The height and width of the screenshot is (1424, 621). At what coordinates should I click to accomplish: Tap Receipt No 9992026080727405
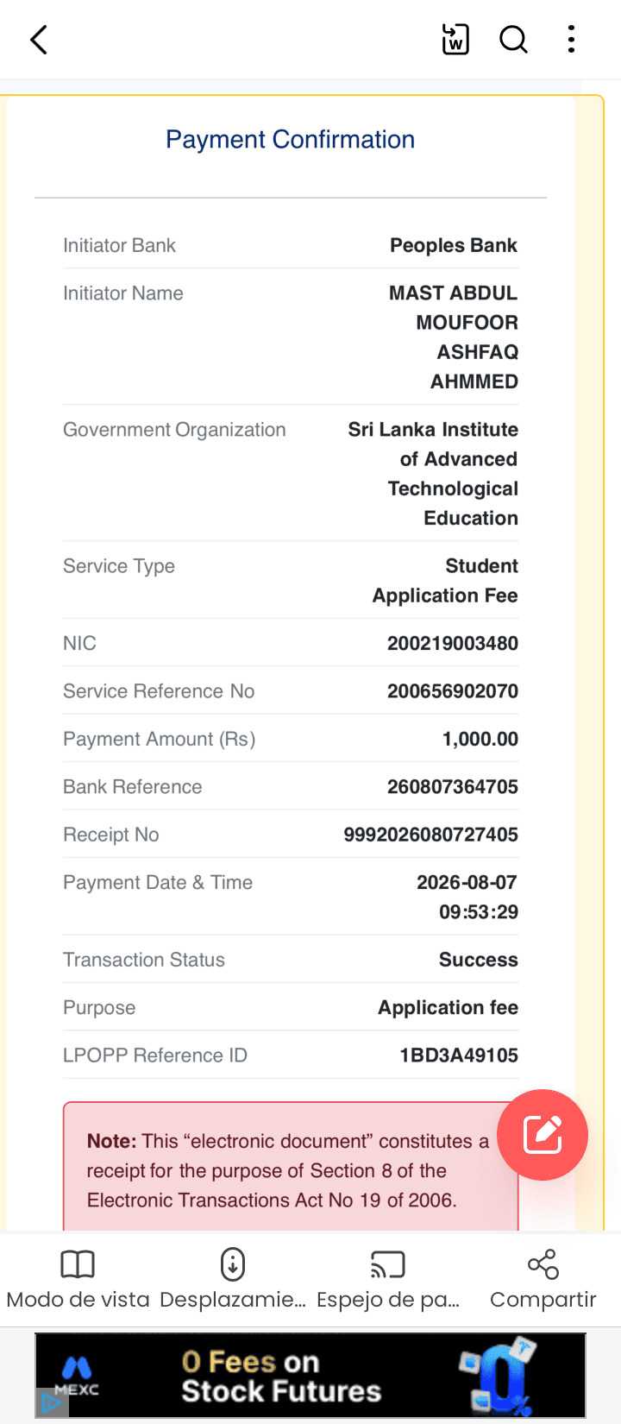(431, 835)
